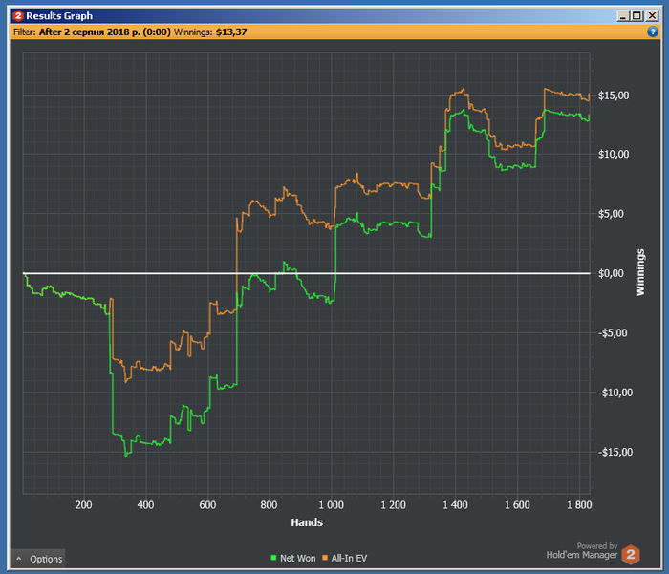The width and height of the screenshot is (669, 574).
Task: Click the -$15,00 y-axis label
Action: pyautogui.click(x=615, y=452)
